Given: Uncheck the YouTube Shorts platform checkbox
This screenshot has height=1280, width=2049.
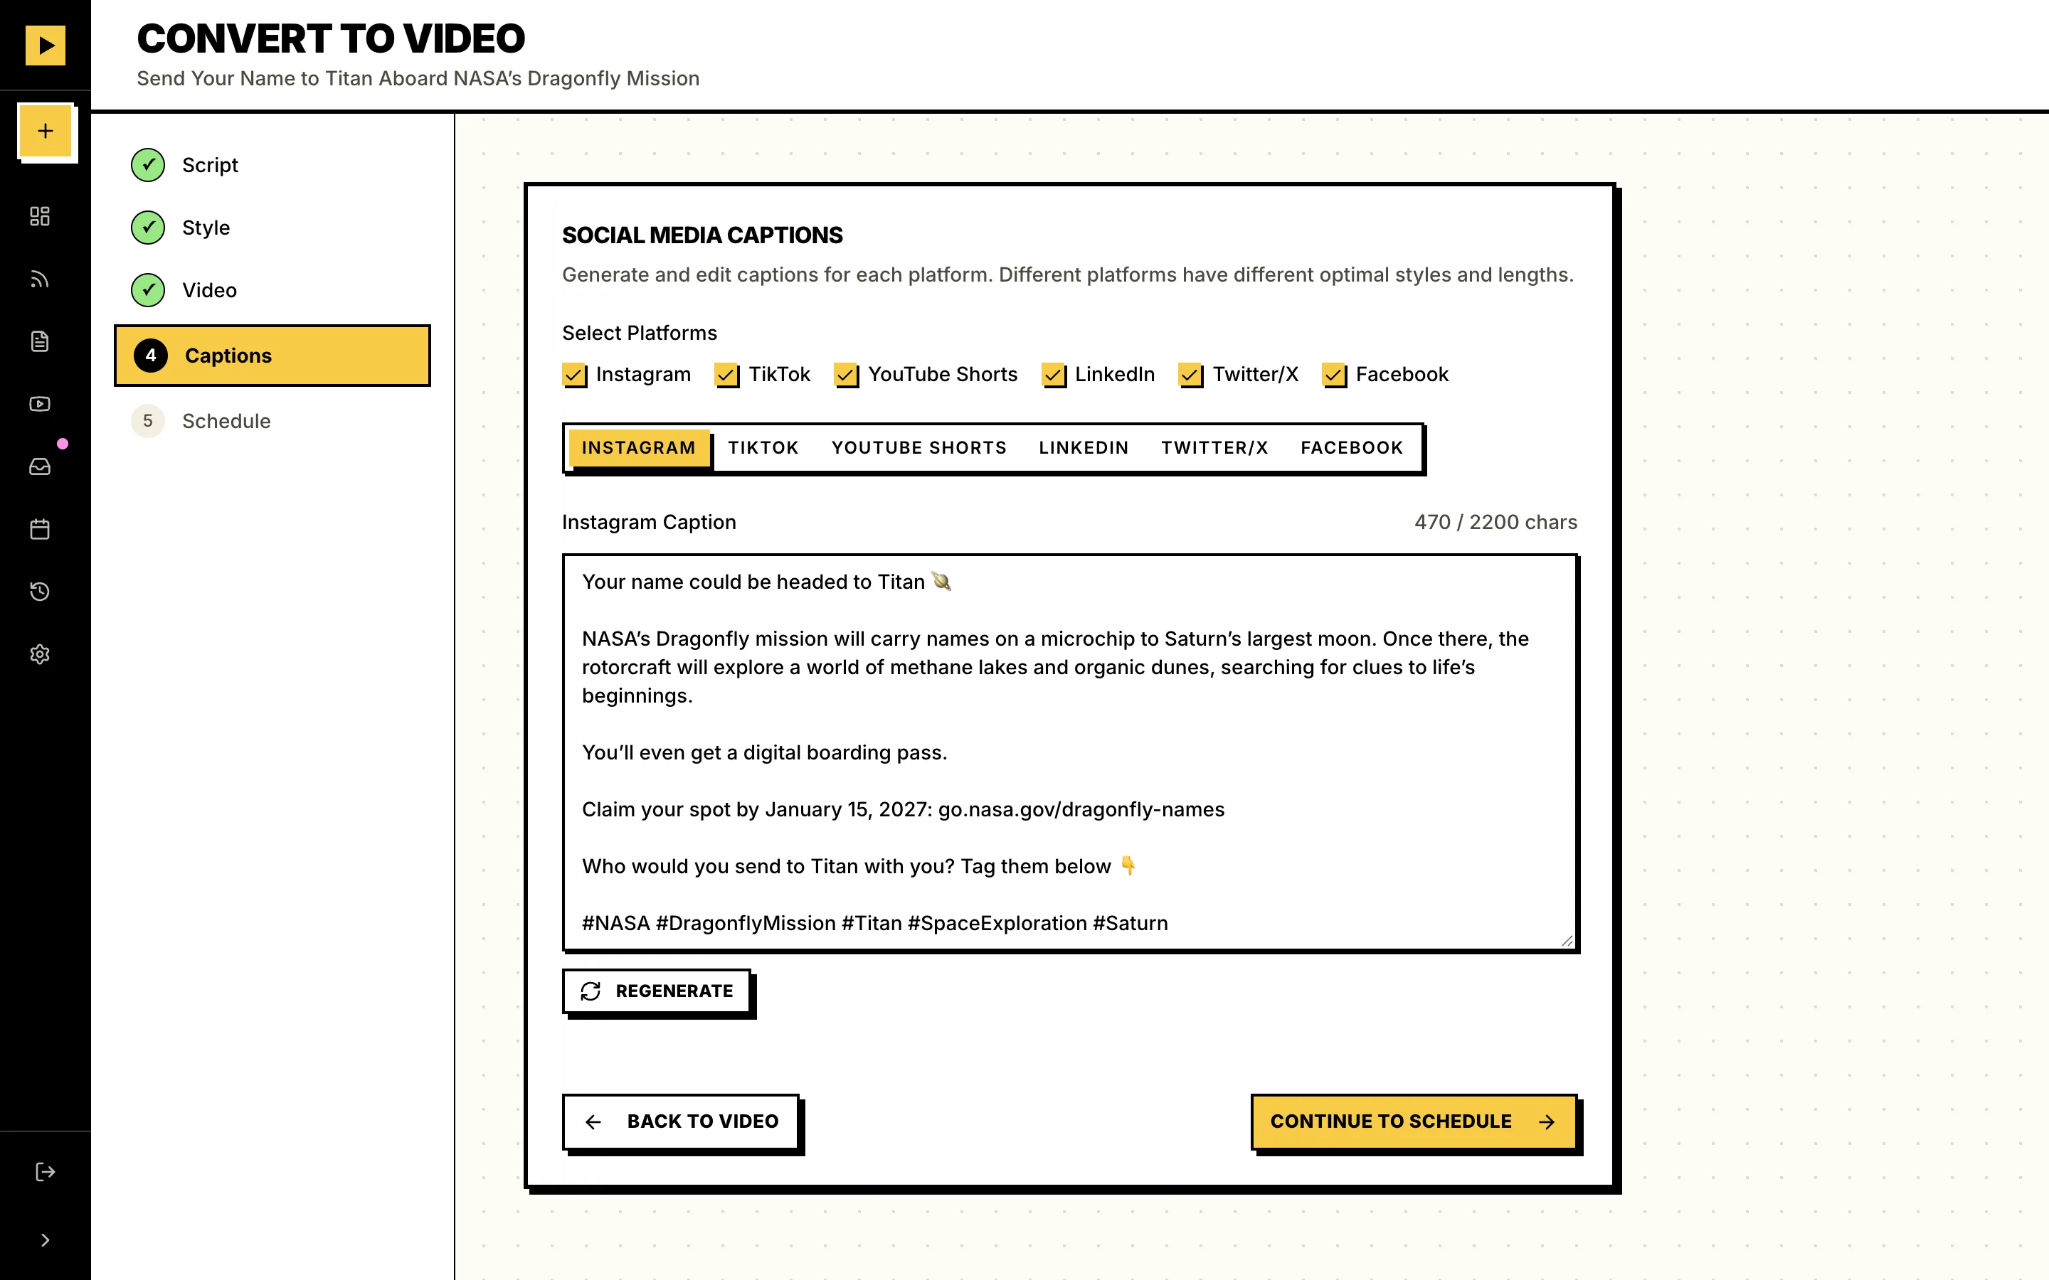Looking at the screenshot, I should pos(846,374).
